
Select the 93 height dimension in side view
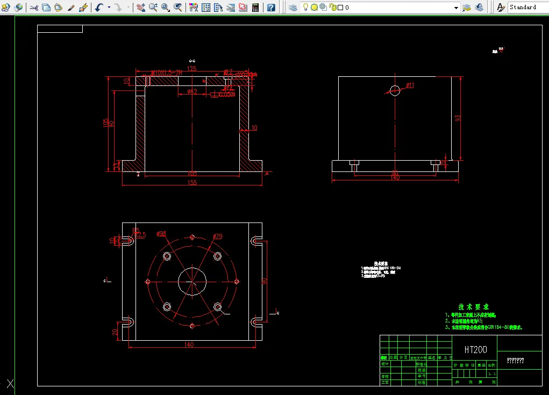tap(457, 118)
